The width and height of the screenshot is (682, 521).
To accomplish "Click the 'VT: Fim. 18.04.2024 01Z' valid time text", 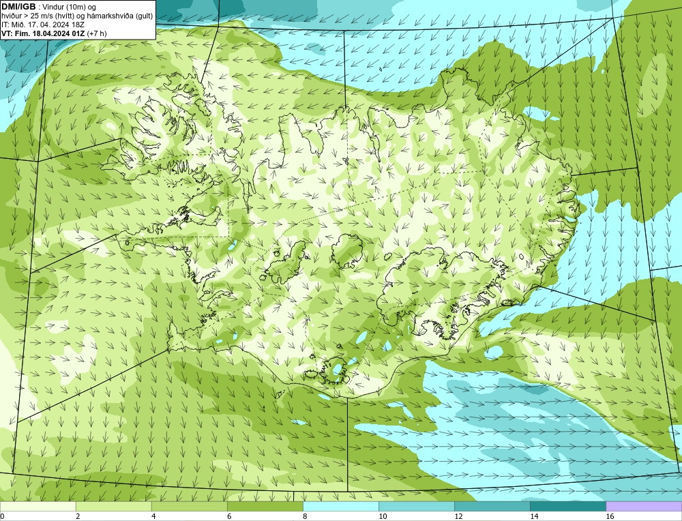I will coord(44,33).
